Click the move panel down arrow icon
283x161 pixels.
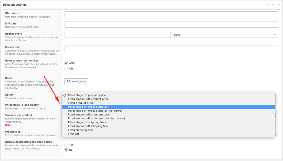pos(272,5)
